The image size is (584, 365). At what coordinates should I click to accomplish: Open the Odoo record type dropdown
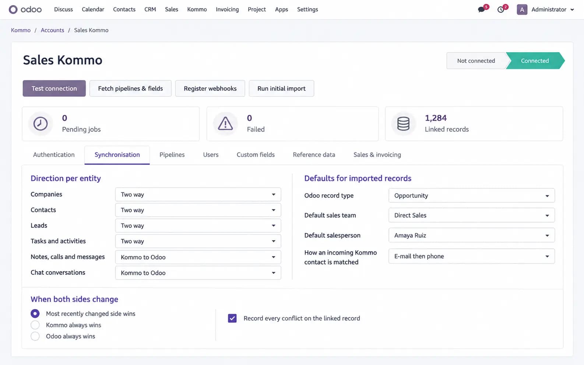pos(472,195)
